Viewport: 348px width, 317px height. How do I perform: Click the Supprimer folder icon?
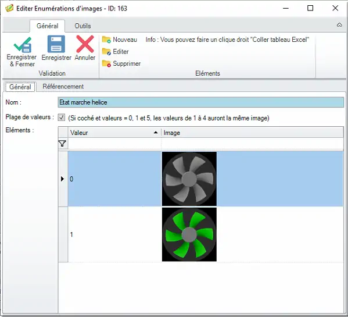(x=106, y=63)
